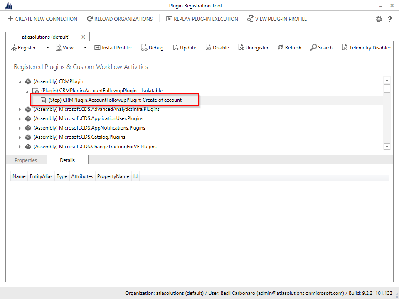Image resolution: width=399 pixels, height=299 pixels.
Task: Click the Unregister icon
Action: coord(241,48)
